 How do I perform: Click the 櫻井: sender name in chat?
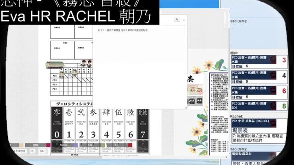pos(234,53)
